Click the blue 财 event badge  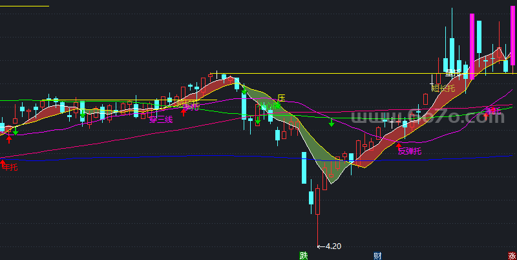(x=377, y=255)
